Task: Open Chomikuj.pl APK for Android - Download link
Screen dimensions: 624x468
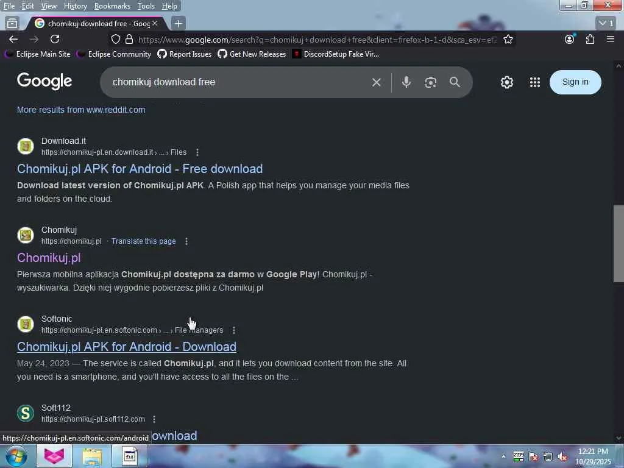Action: (127, 347)
